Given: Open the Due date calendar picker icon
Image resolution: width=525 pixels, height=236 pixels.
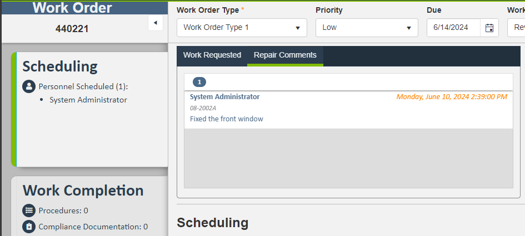Looking at the screenshot, I should coord(489,28).
